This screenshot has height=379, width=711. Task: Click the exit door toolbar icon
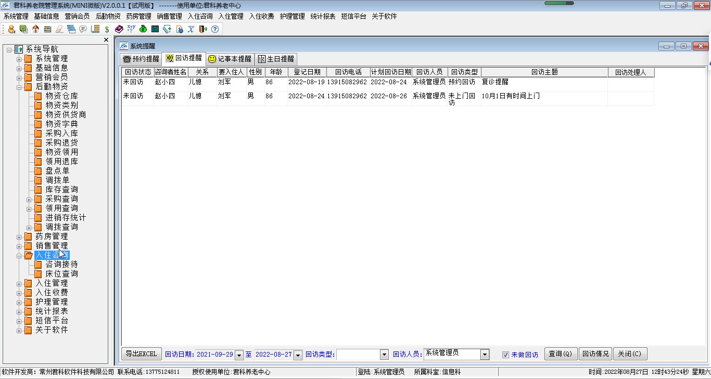pyautogui.click(x=203, y=29)
